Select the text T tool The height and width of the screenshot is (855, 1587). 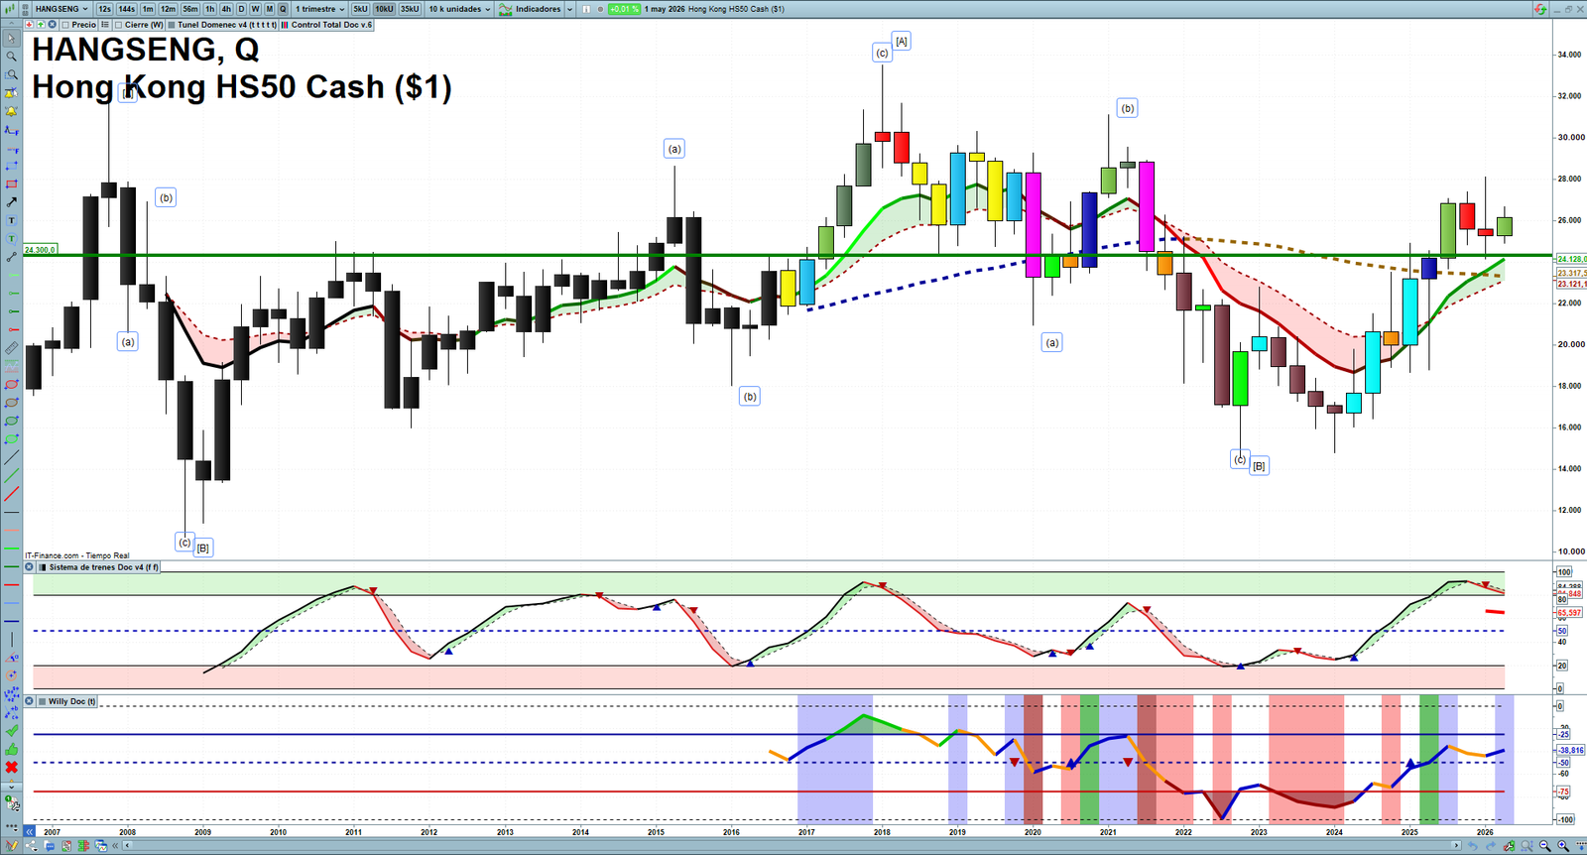pos(11,220)
